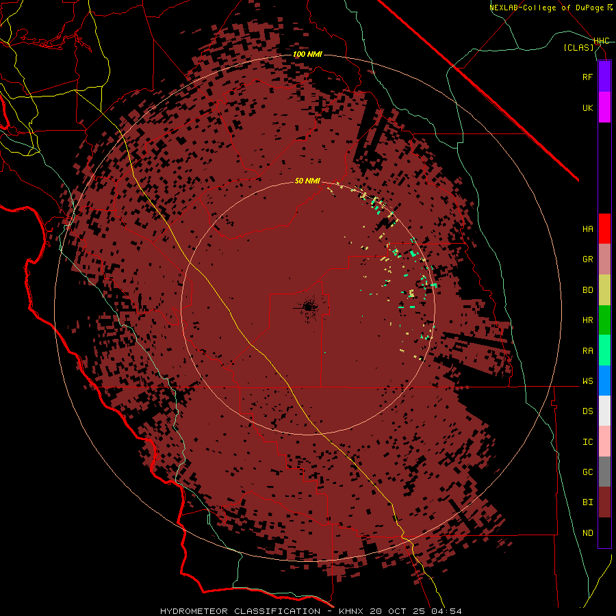Select the GR pink legend swatch
The width and height of the screenshot is (616, 616).
[x=604, y=259]
